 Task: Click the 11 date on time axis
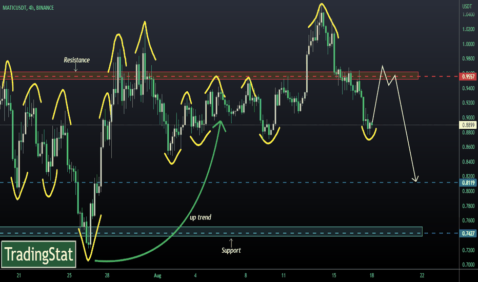point(284,276)
